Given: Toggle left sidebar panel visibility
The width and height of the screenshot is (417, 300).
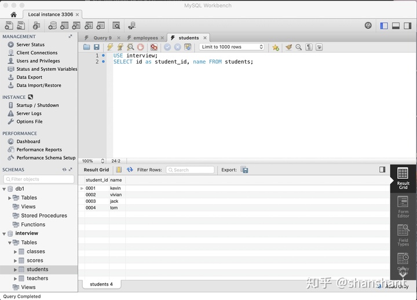Looking at the screenshot, I should pyautogui.click(x=384, y=26).
